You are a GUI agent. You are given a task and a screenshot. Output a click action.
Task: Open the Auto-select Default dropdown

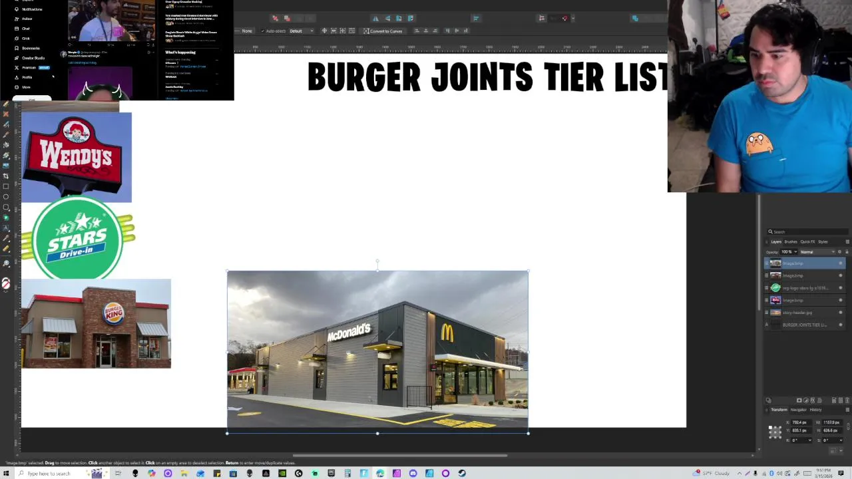click(301, 31)
